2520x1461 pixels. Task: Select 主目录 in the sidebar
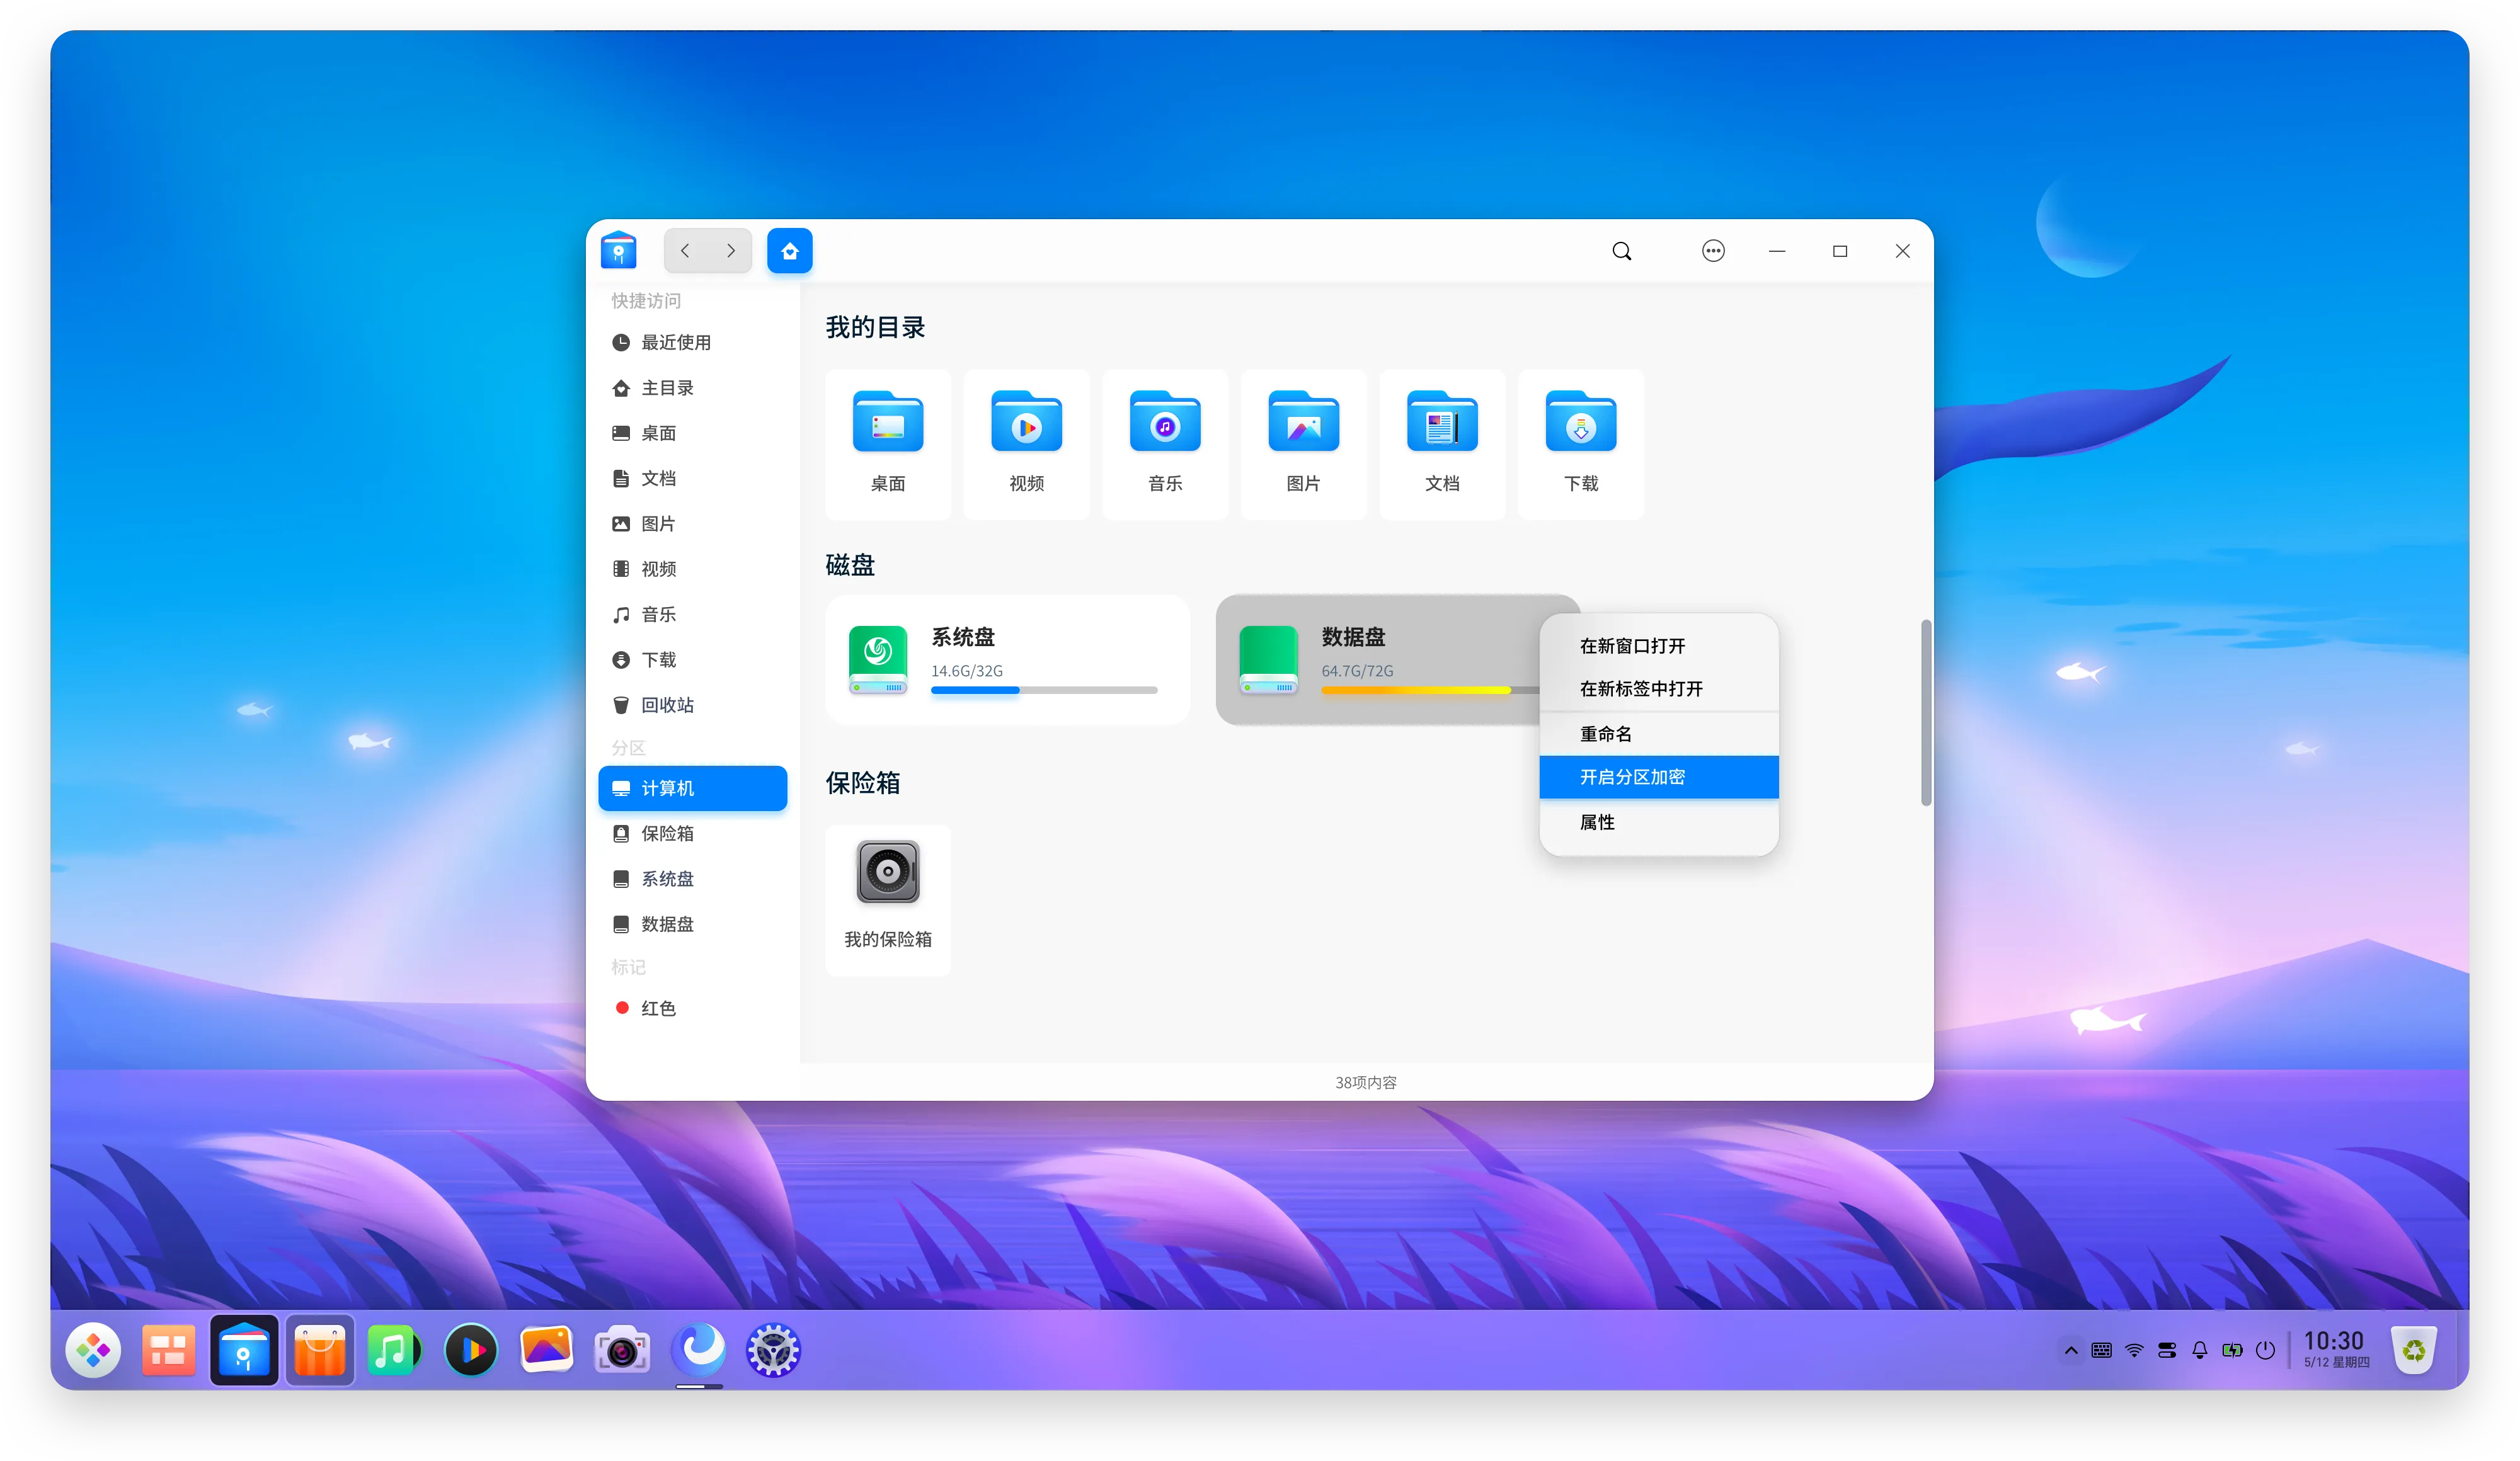(692, 388)
